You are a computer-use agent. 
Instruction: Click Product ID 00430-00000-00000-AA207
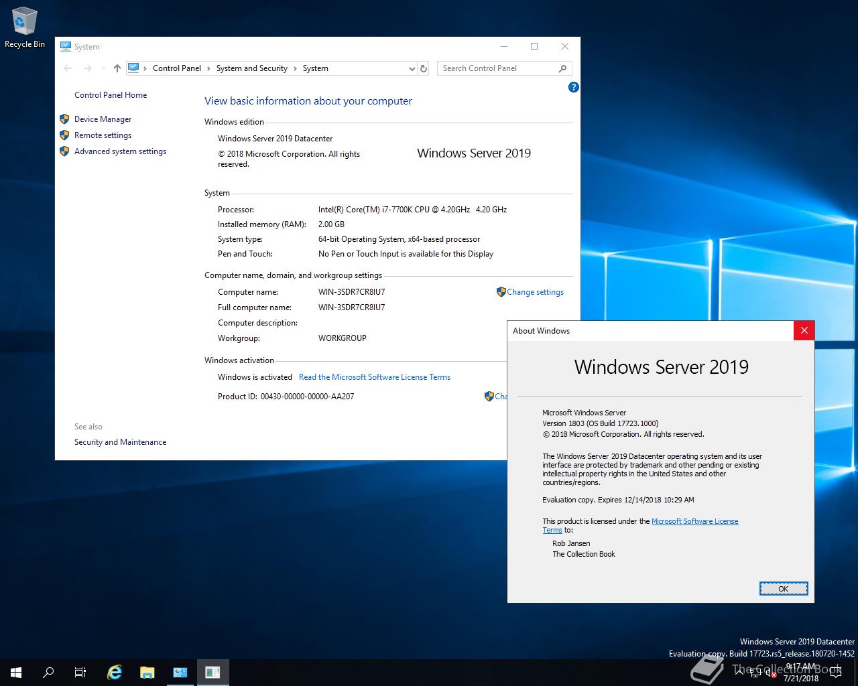point(307,397)
